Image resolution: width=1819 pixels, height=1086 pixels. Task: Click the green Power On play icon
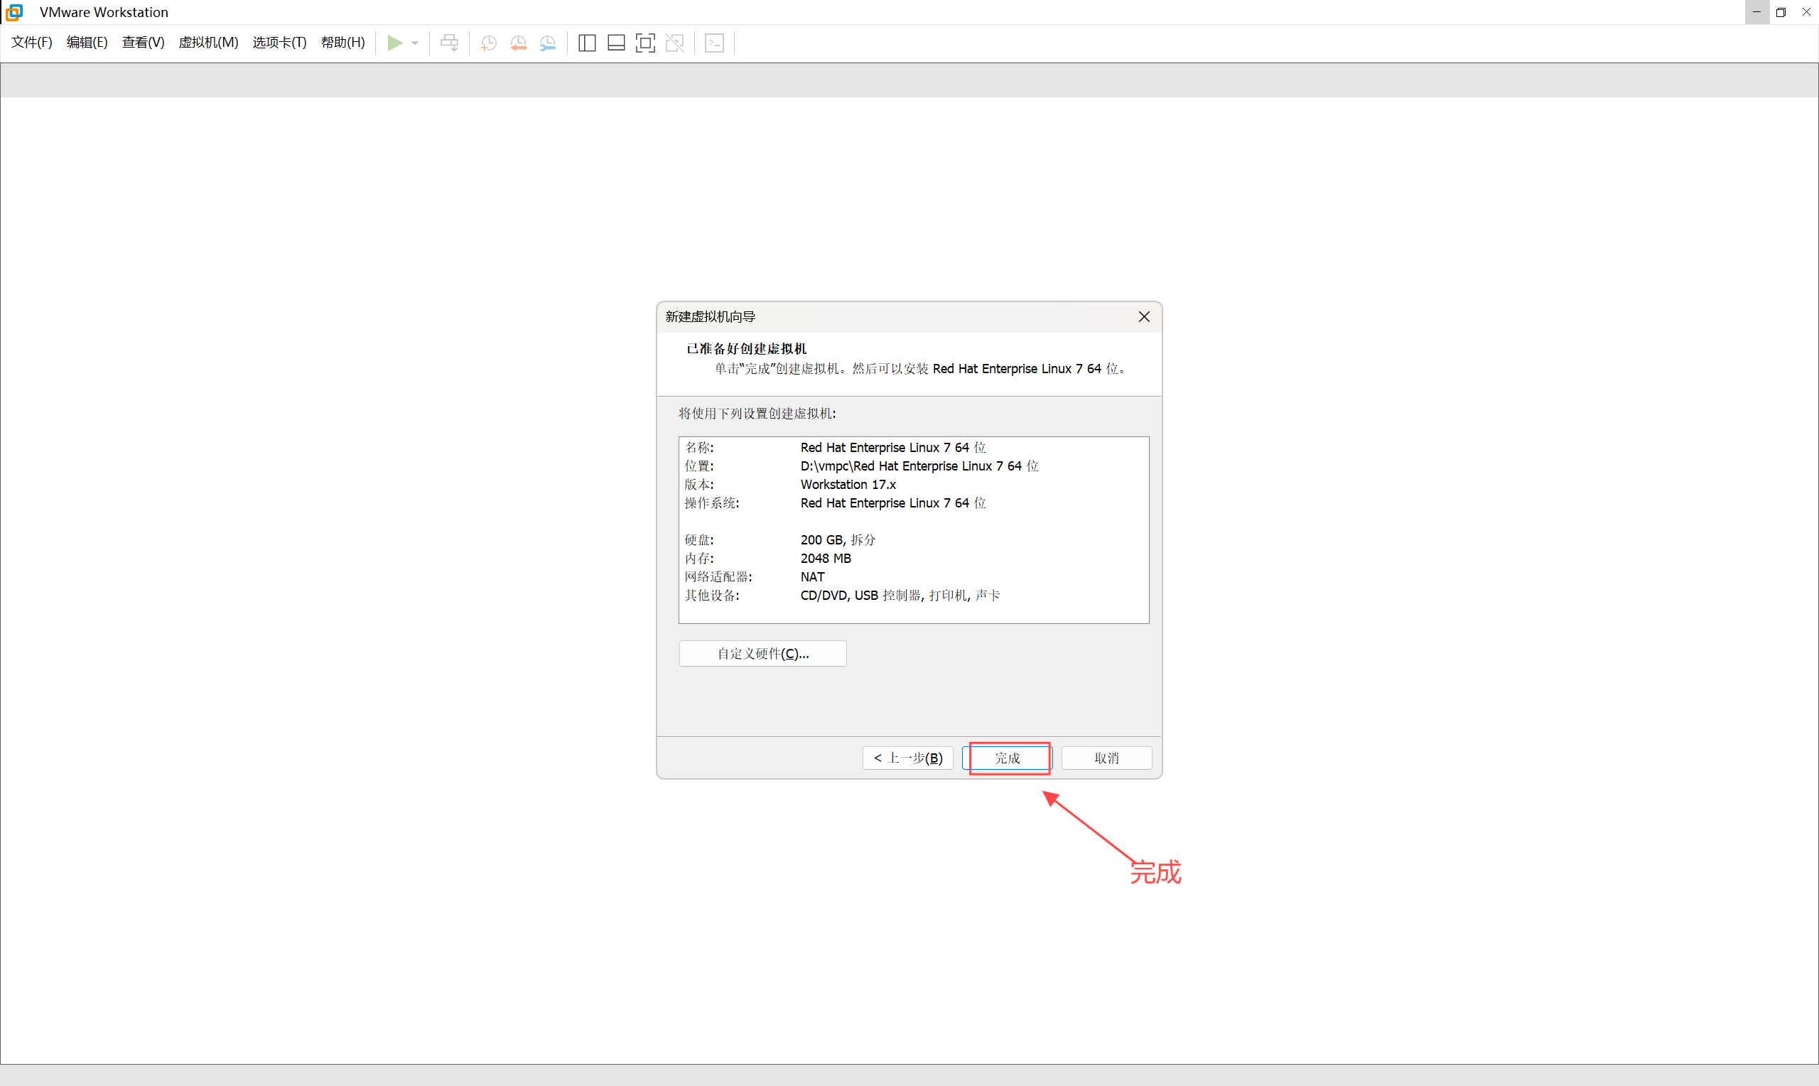394,43
